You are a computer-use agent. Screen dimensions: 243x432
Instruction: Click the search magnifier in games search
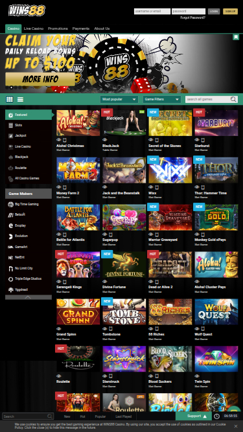pyautogui.click(x=233, y=99)
